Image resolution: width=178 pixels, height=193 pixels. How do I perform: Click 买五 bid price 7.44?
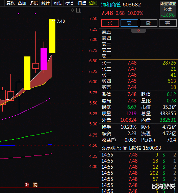click(x=132, y=87)
